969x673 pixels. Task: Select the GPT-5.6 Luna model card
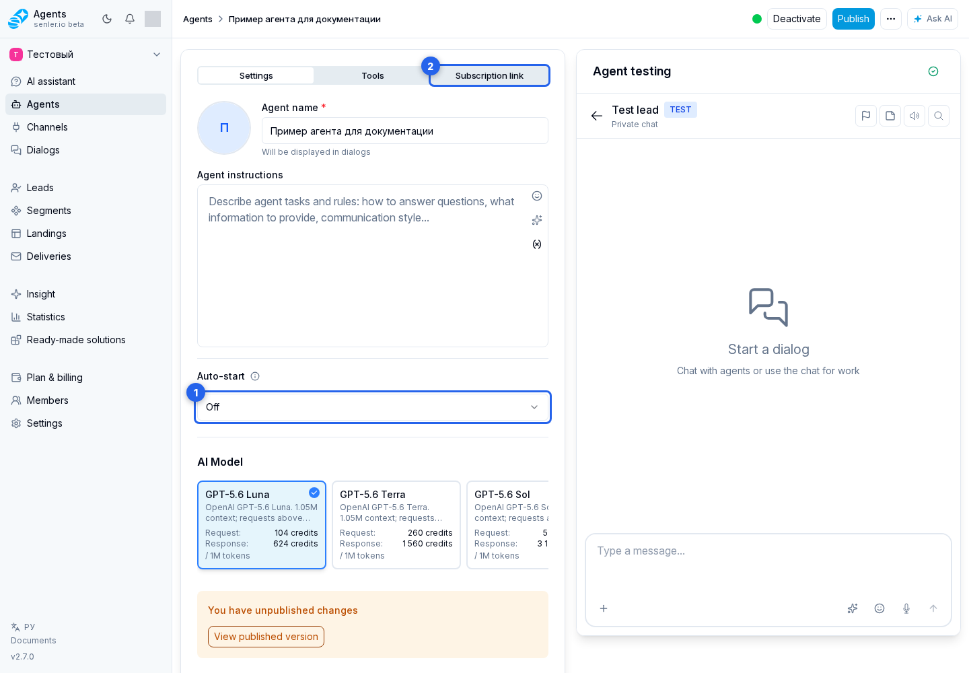[262, 525]
